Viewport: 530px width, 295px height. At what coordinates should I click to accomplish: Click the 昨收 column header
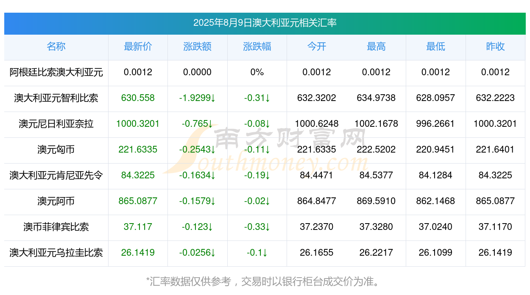pos(495,46)
